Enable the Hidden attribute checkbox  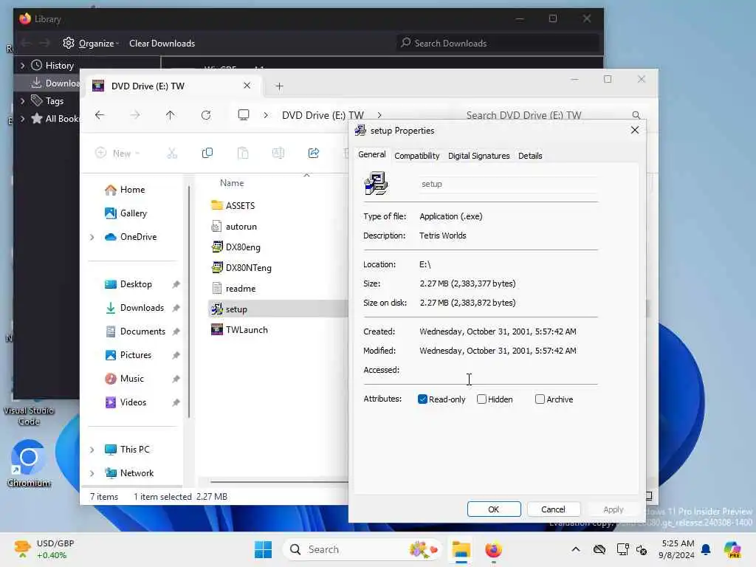click(481, 399)
